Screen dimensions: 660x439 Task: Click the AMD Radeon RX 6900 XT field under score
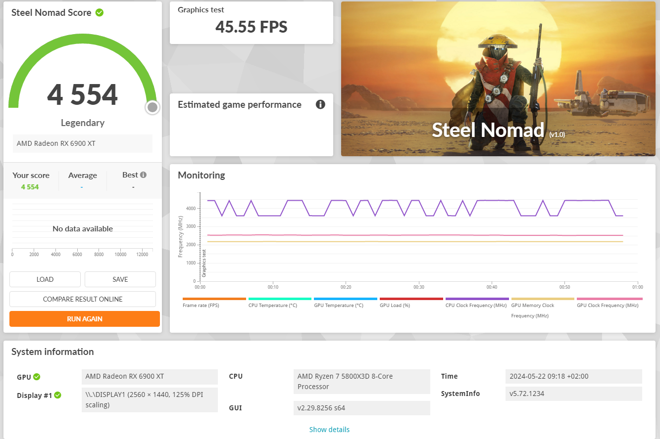click(83, 143)
